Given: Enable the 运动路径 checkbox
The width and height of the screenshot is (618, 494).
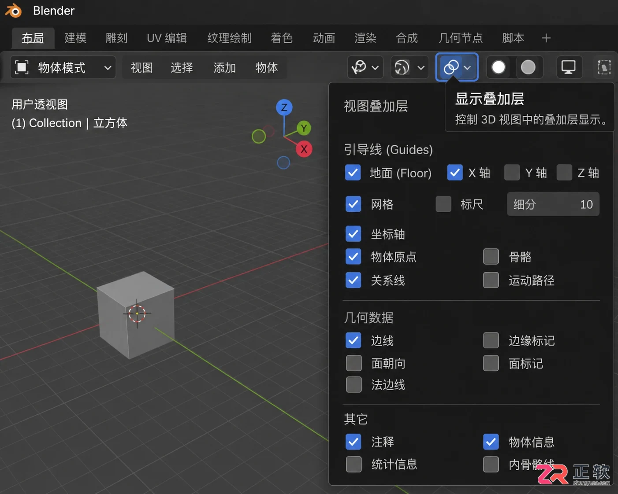Looking at the screenshot, I should coord(491,280).
